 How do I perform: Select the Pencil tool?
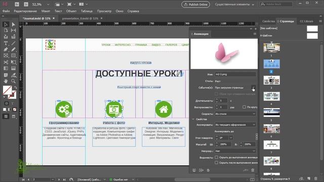(x=14, y=50)
